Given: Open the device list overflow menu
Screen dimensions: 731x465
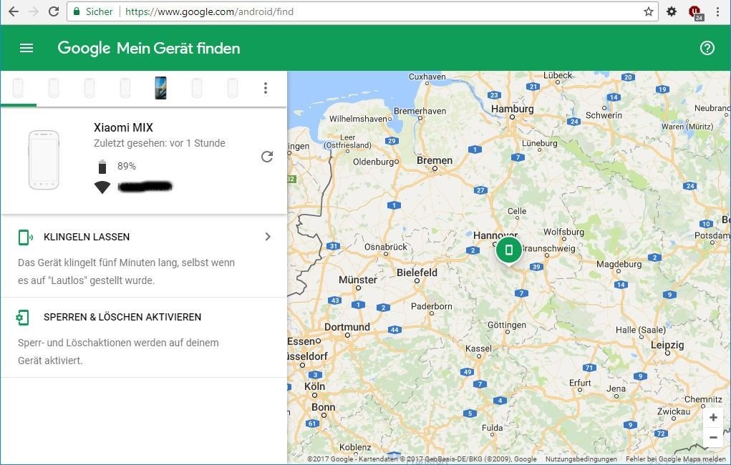Looking at the screenshot, I should click(x=266, y=88).
